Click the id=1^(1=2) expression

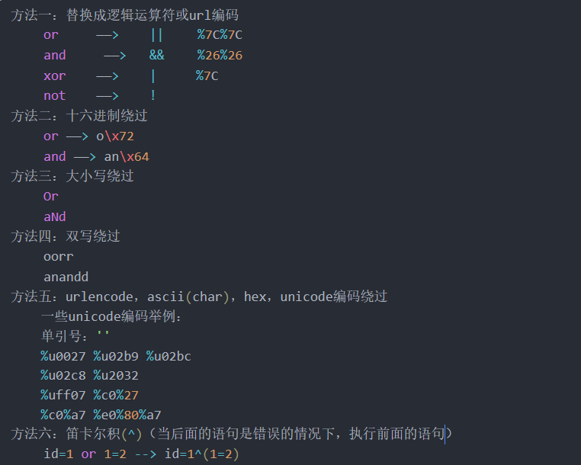[202, 454]
